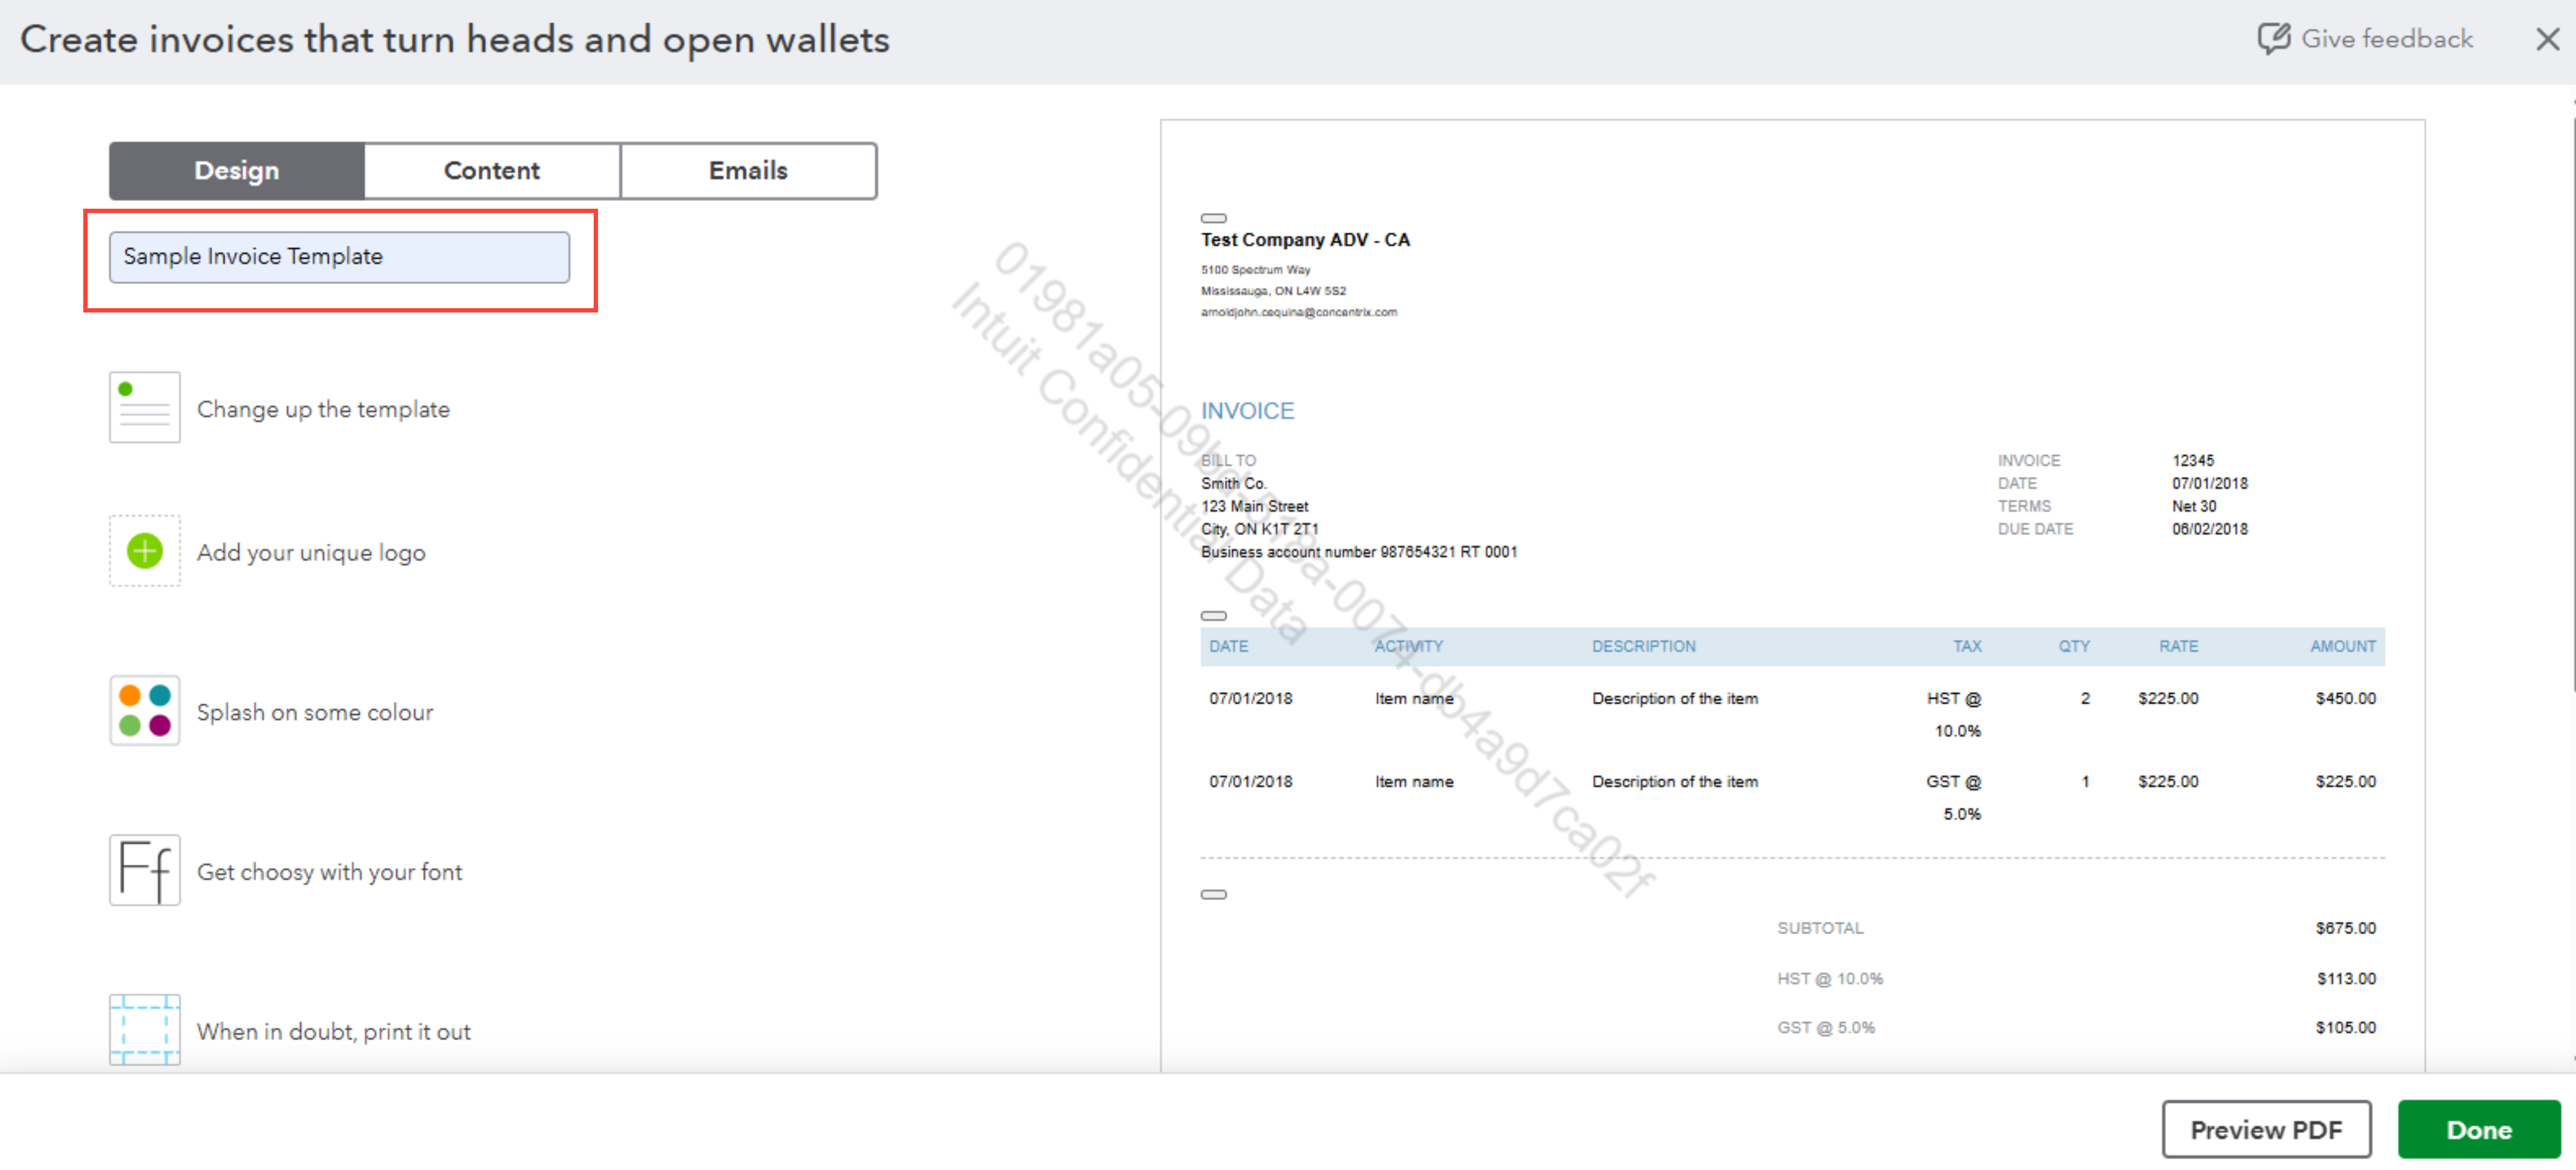Click the edit handle above company name
This screenshot has height=1170, width=2576.
click(x=1213, y=218)
